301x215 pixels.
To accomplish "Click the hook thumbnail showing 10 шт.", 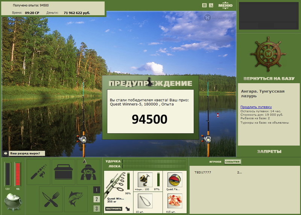I will click(x=145, y=201).
